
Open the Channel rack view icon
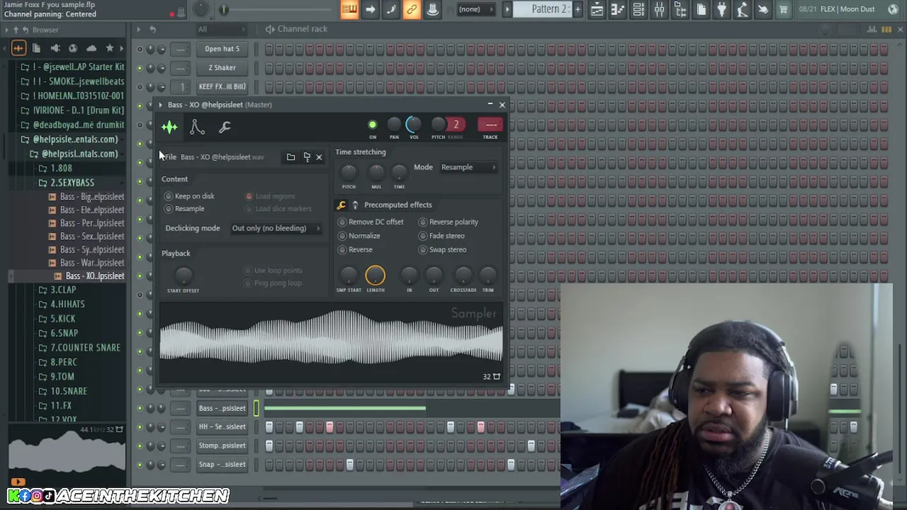(x=638, y=9)
